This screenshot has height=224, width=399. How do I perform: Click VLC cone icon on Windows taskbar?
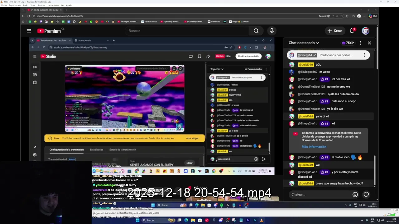pos(262,220)
